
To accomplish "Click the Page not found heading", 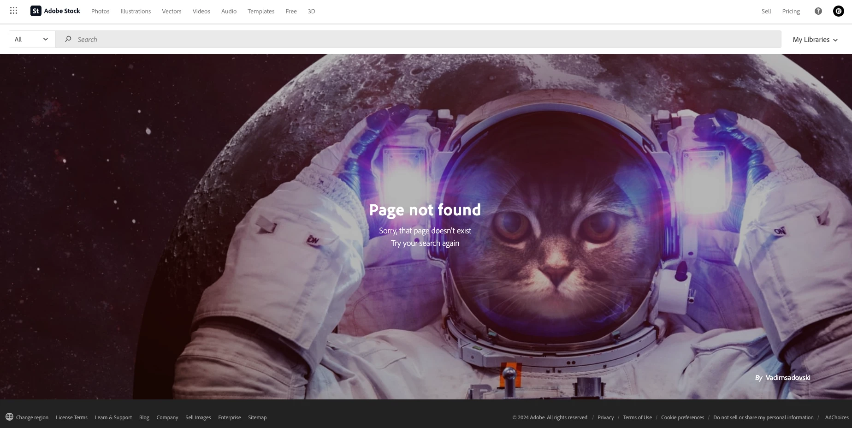I will point(425,210).
